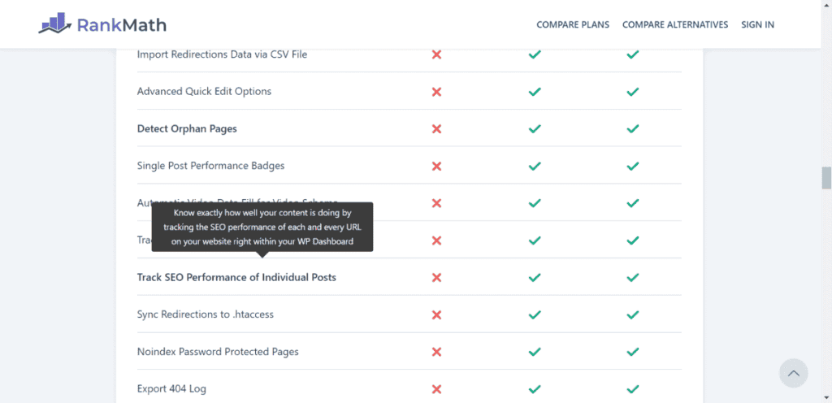Open the Compare Alternatives menu item
This screenshot has height=403, width=832.
click(x=675, y=24)
